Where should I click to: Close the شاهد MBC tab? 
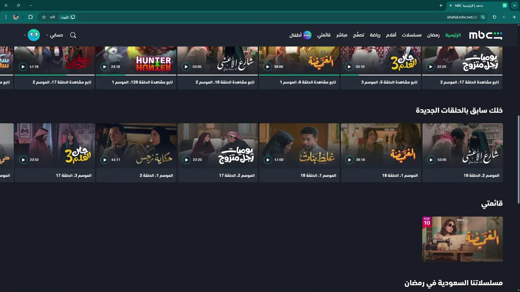pos(451,5)
